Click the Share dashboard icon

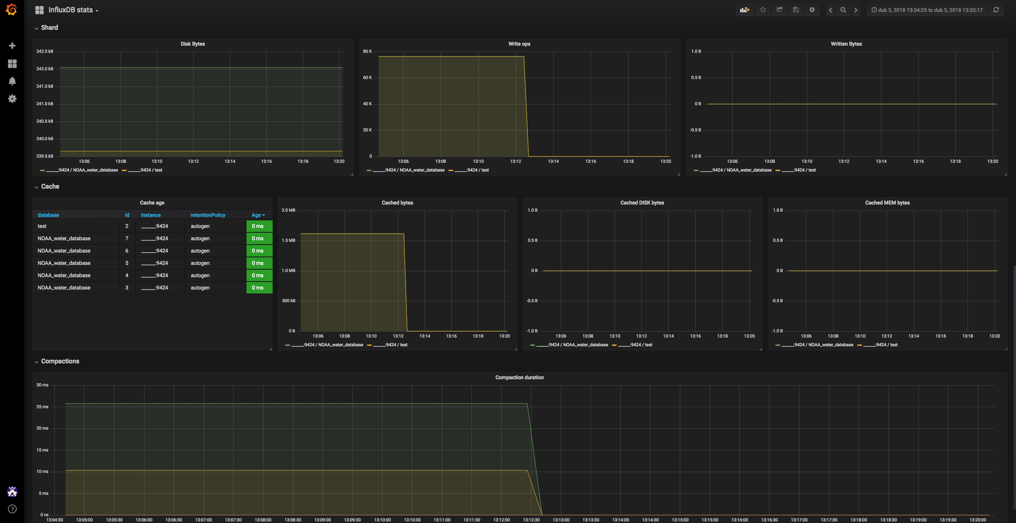coord(779,10)
